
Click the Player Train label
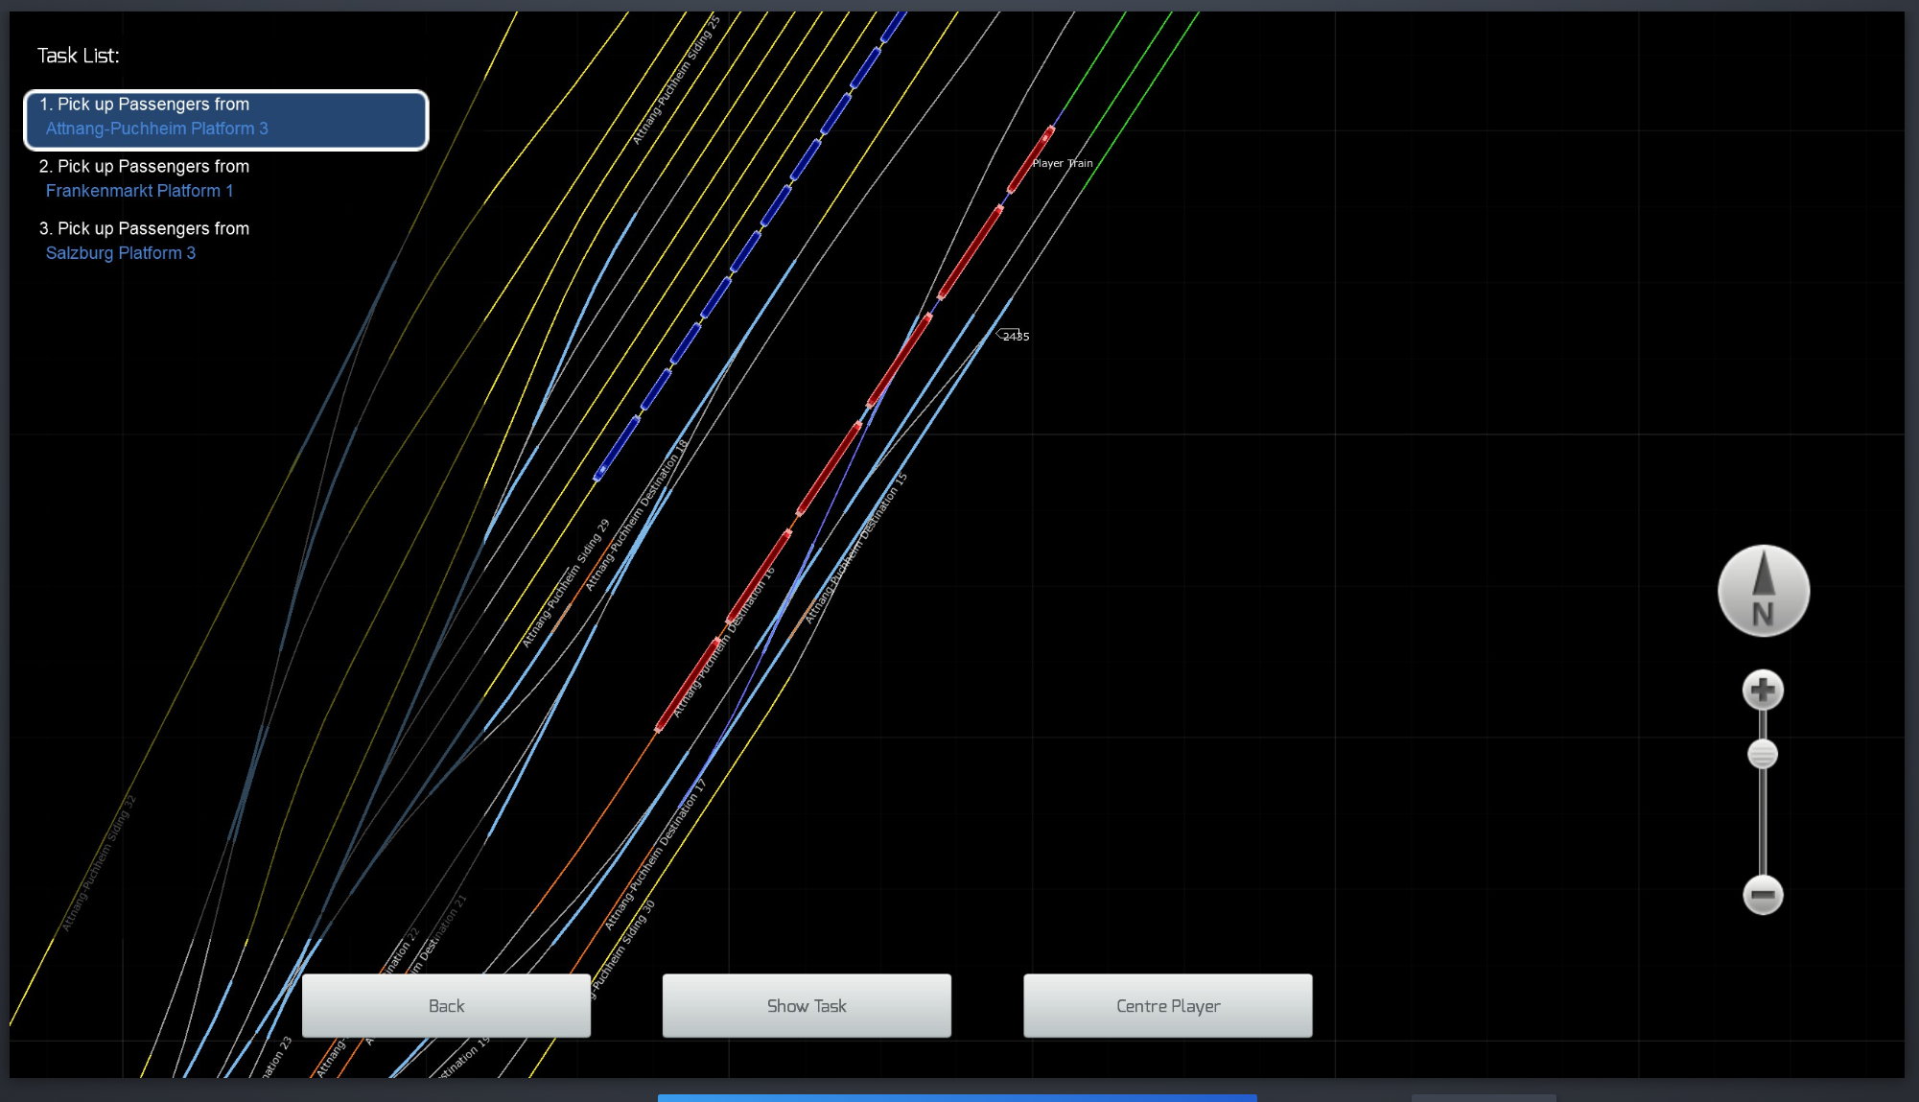coord(1062,163)
